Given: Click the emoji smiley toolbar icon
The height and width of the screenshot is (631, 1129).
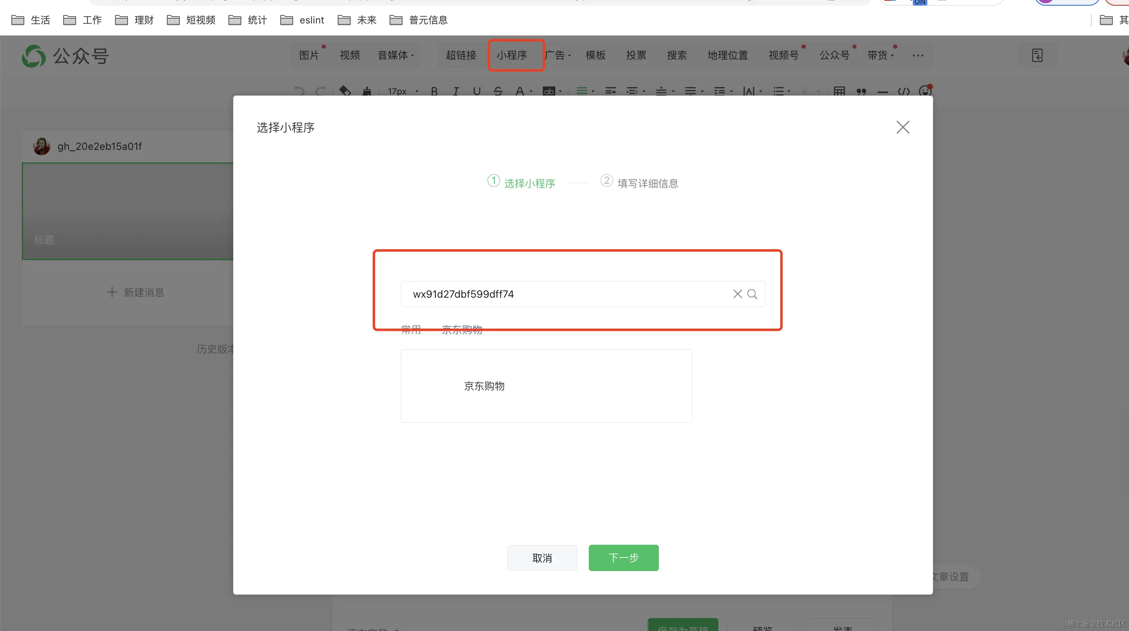Looking at the screenshot, I should point(925,91).
